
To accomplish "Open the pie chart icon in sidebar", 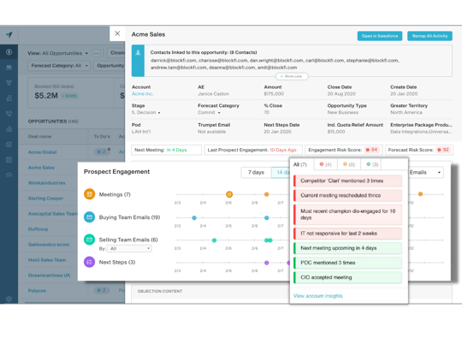I will click(9, 145).
